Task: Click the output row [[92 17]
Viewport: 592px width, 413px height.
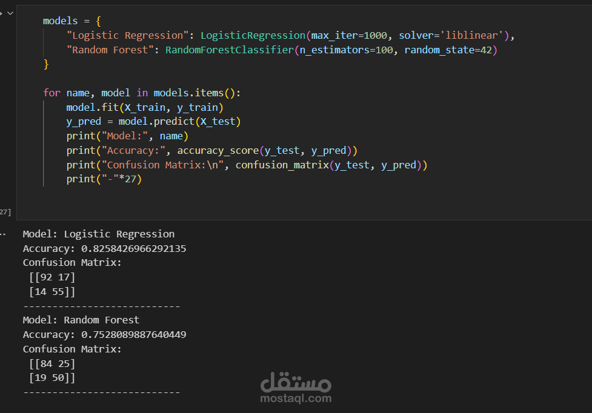Action: coord(52,277)
